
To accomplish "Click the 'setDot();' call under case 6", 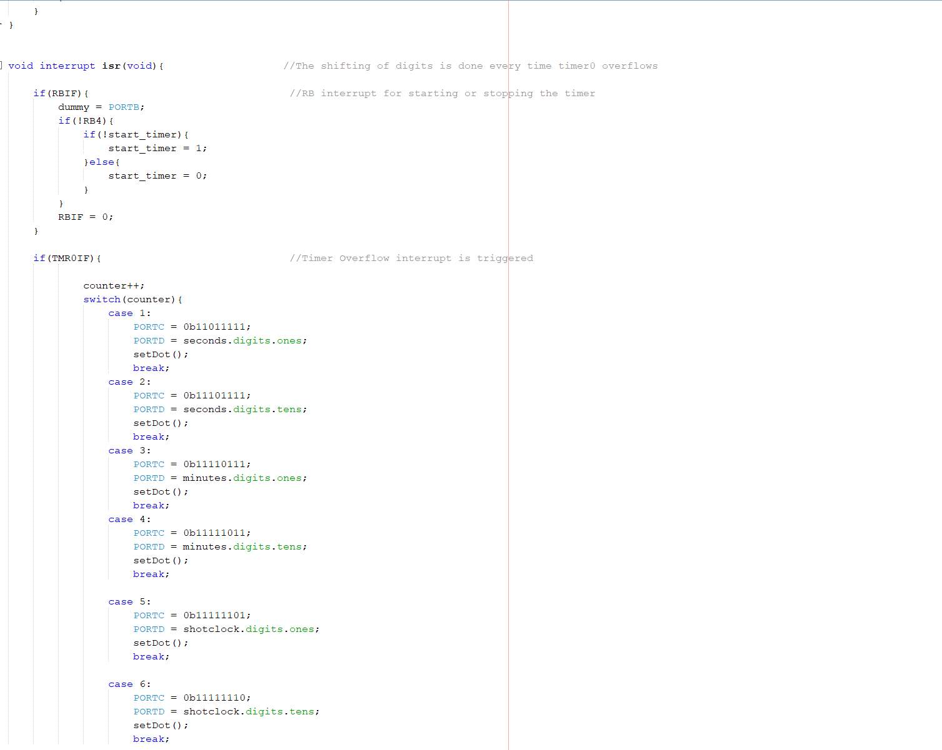I will coord(161,725).
